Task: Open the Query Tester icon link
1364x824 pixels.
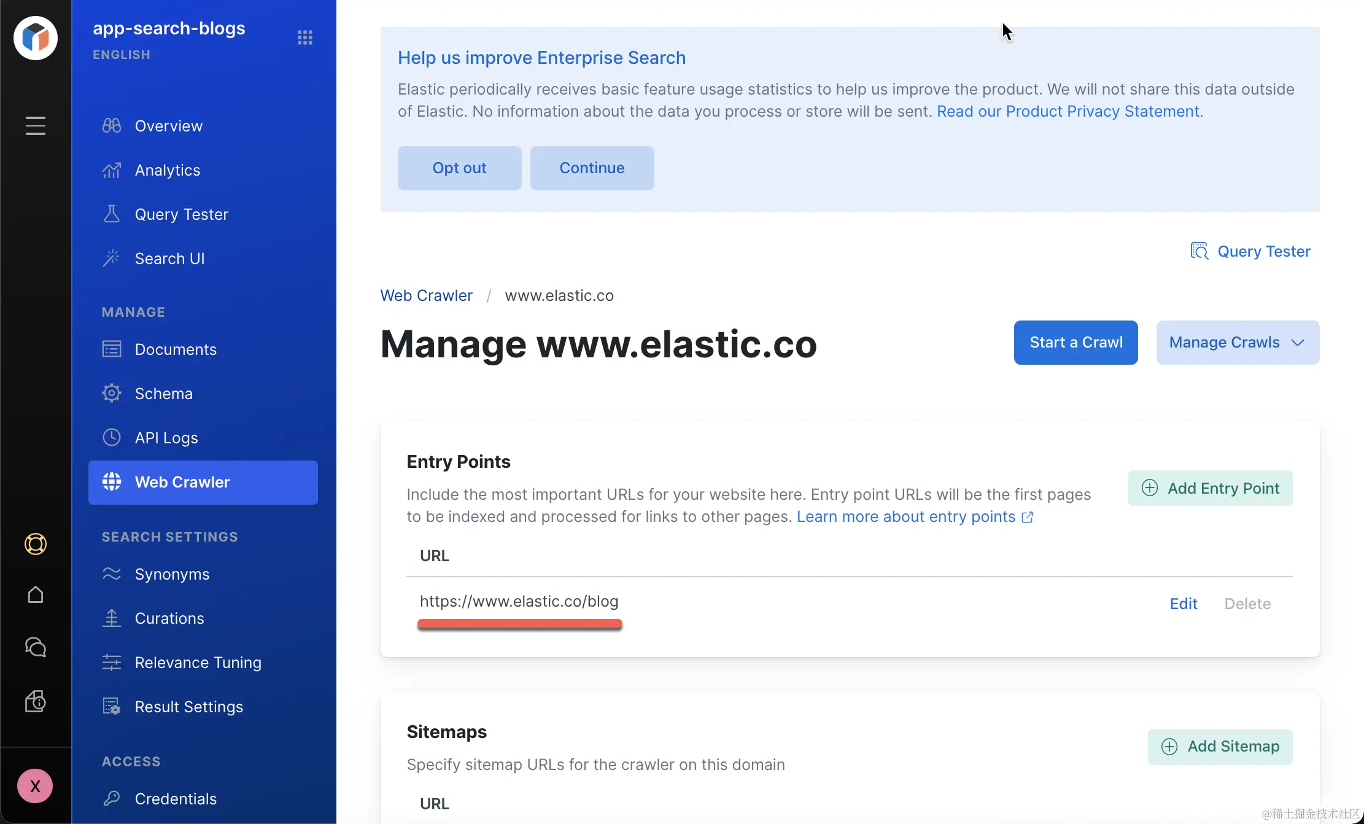Action: tap(1250, 251)
